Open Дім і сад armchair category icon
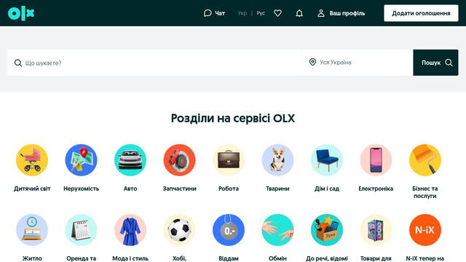Viewport: 466px width, 262px height. click(327, 160)
